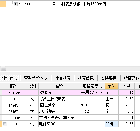This screenshot has width=140, height=131.
Task: Select spec cell φ12
Action: point(93,111)
